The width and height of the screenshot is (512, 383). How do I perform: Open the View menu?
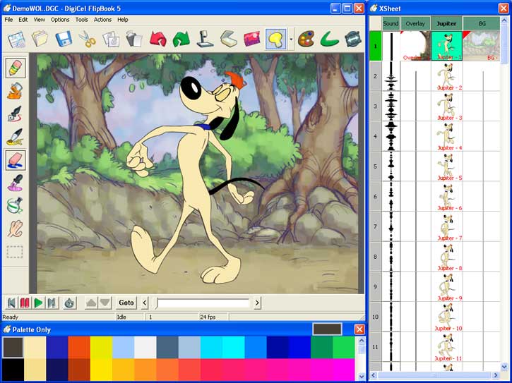pos(39,20)
